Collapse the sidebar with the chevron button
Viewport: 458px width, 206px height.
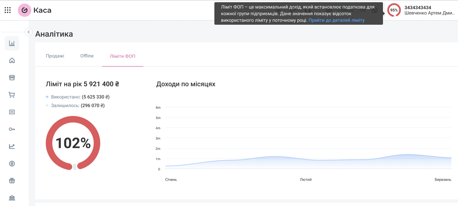point(28,32)
